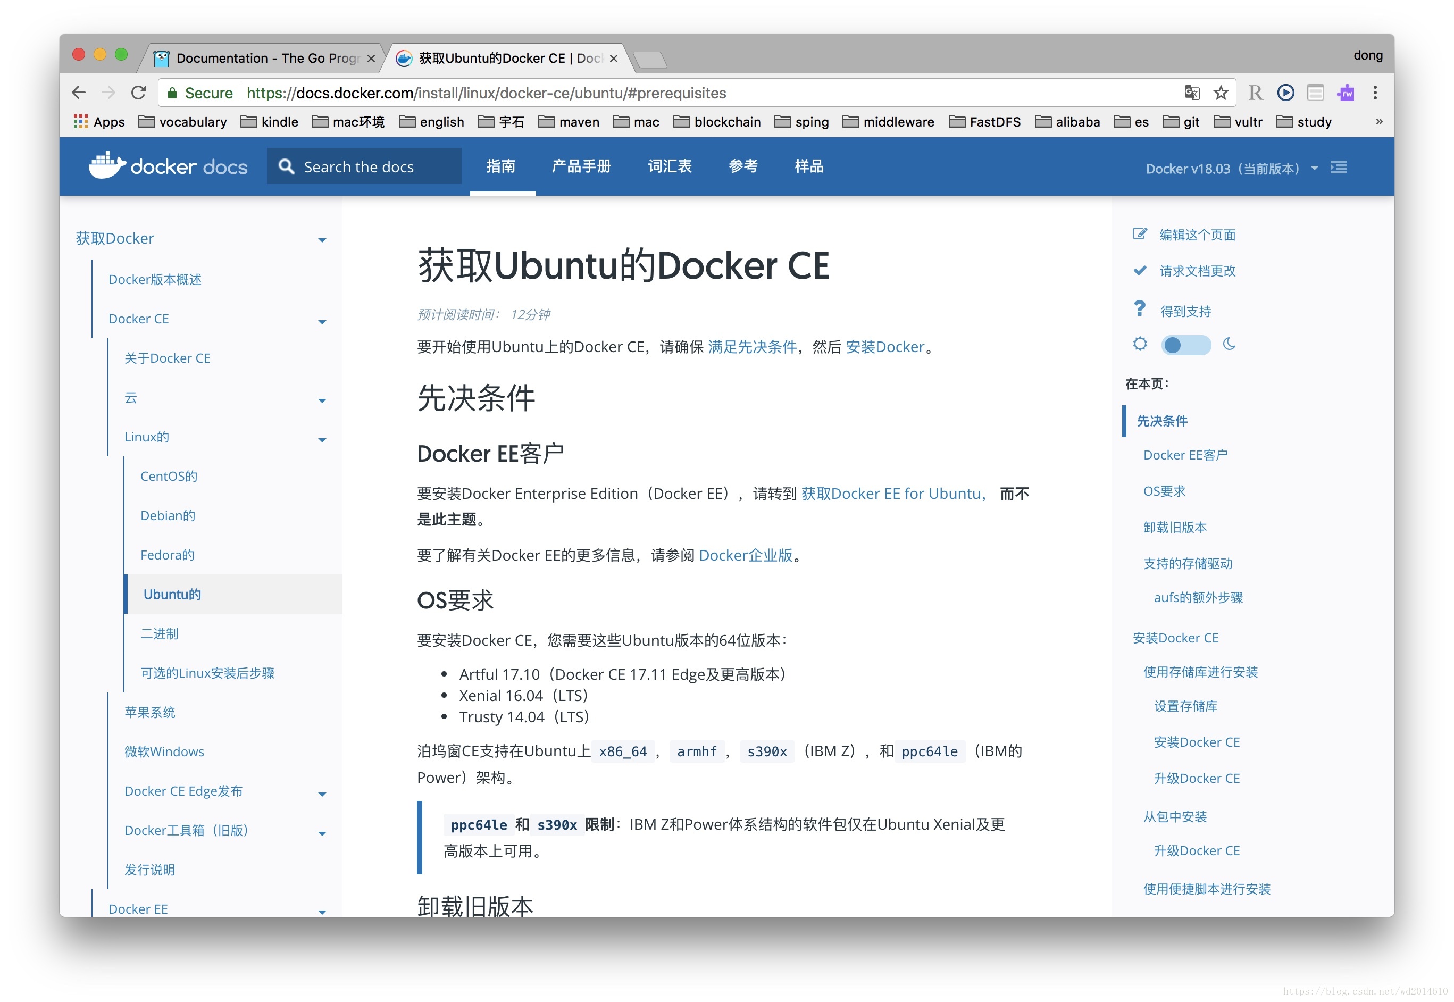Focus the Search the docs field
The width and height of the screenshot is (1454, 1002).
364,166
